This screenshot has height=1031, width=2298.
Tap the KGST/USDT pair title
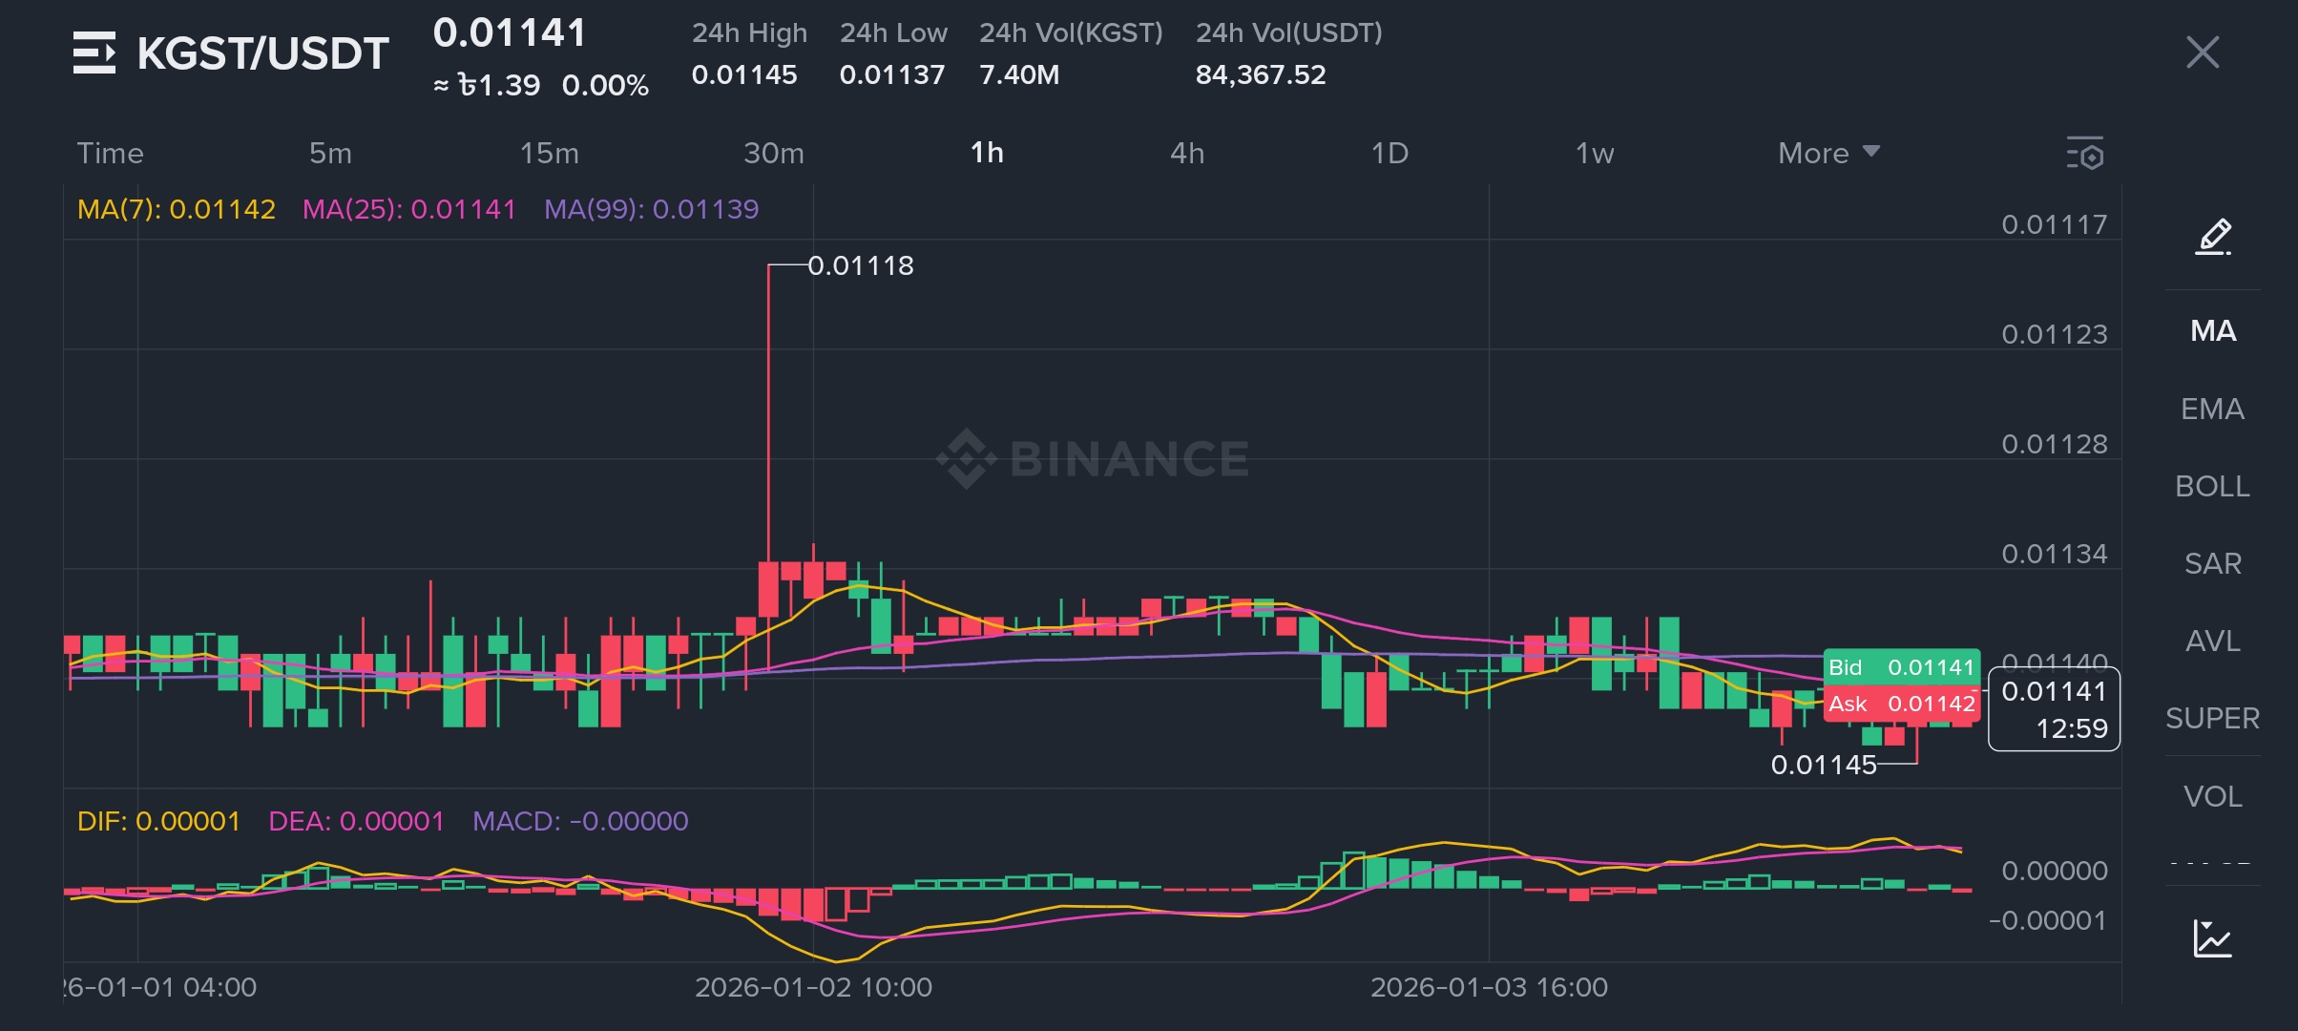coord(262,53)
